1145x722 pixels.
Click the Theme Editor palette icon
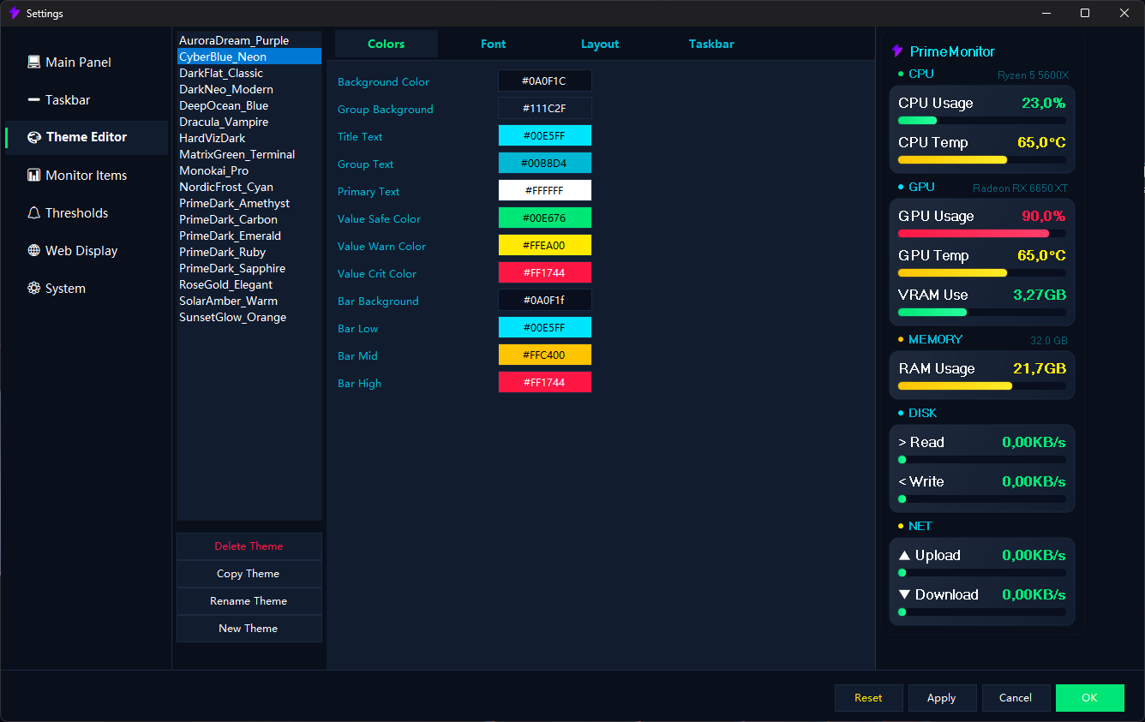(x=34, y=137)
